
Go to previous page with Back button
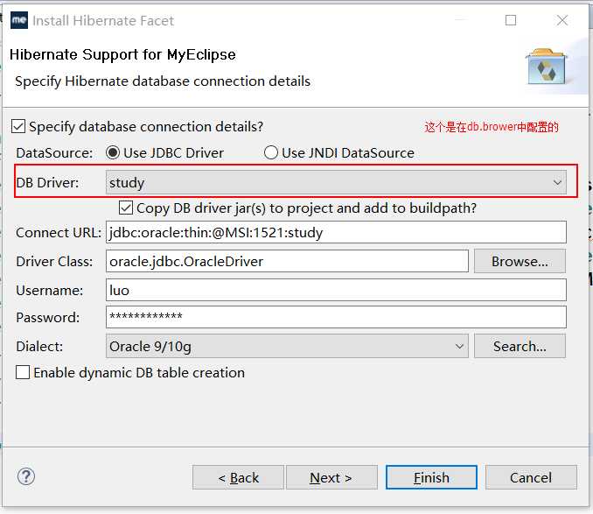(238, 477)
